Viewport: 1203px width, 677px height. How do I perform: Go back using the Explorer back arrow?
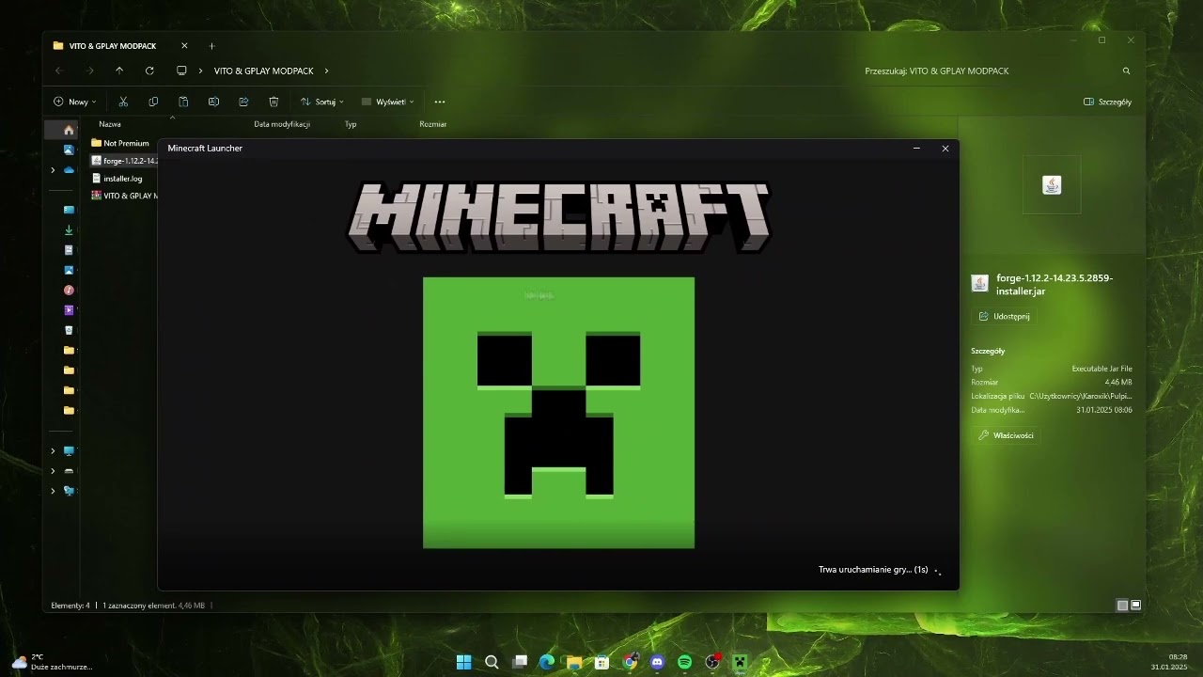(x=58, y=71)
